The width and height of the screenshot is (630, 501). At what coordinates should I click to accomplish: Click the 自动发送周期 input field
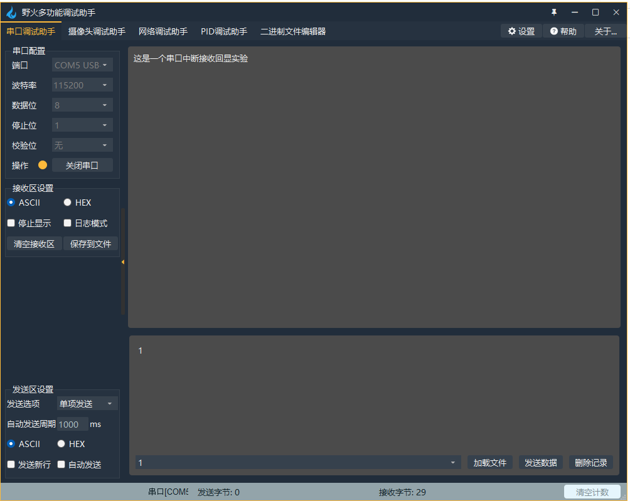(72, 424)
